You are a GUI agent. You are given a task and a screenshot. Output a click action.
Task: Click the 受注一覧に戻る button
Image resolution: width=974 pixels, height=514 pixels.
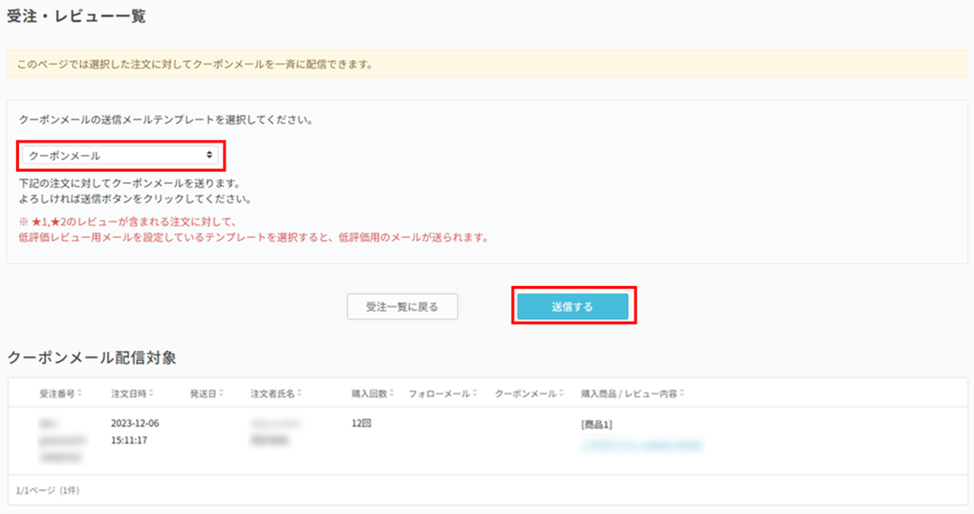click(x=402, y=307)
